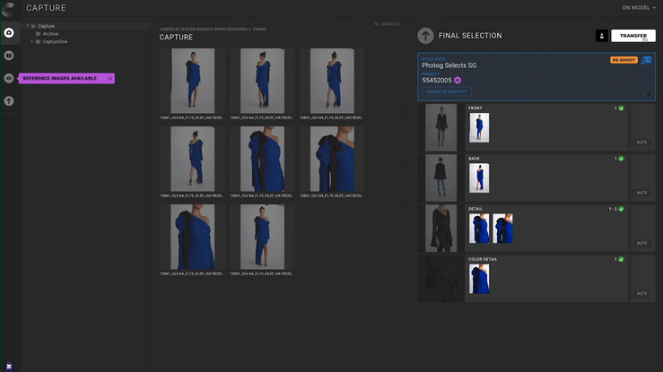Click the Create Outfit button
This screenshot has height=372, width=663.
(x=446, y=91)
